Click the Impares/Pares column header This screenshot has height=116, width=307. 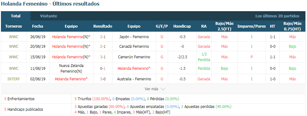click(x=252, y=26)
